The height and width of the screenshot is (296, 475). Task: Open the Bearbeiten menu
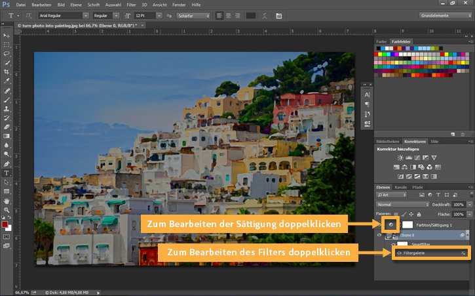(x=41, y=5)
